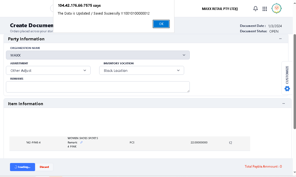Dismiss the dialog with OK
This screenshot has width=296, height=177.
161,24
